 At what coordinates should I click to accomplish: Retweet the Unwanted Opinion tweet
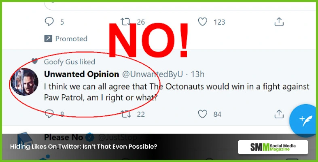tap(127, 114)
